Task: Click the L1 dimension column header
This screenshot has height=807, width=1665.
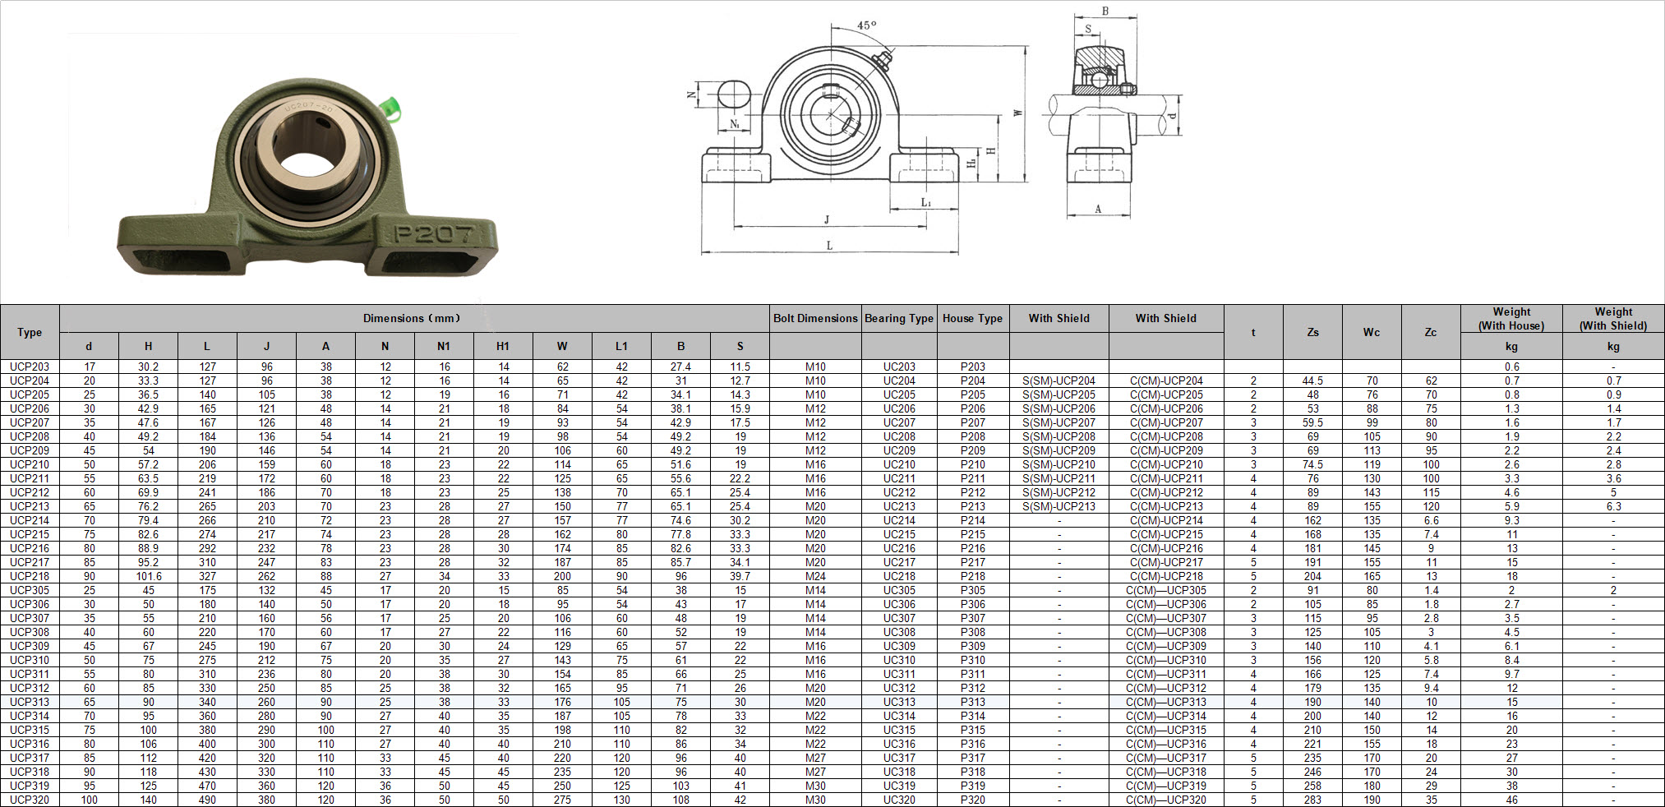Action: (621, 346)
